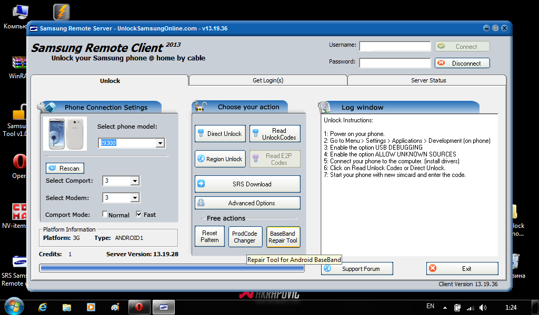Click the Reset Pattern button
This screenshot has height=315, width=539.
(209, 237)
